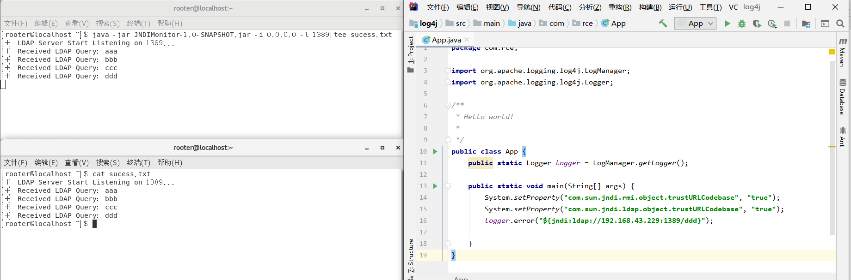Screen dimensions: 851x280
Task: Click the IntelliJ IDEA logo icon
Action: click(413, 7)
